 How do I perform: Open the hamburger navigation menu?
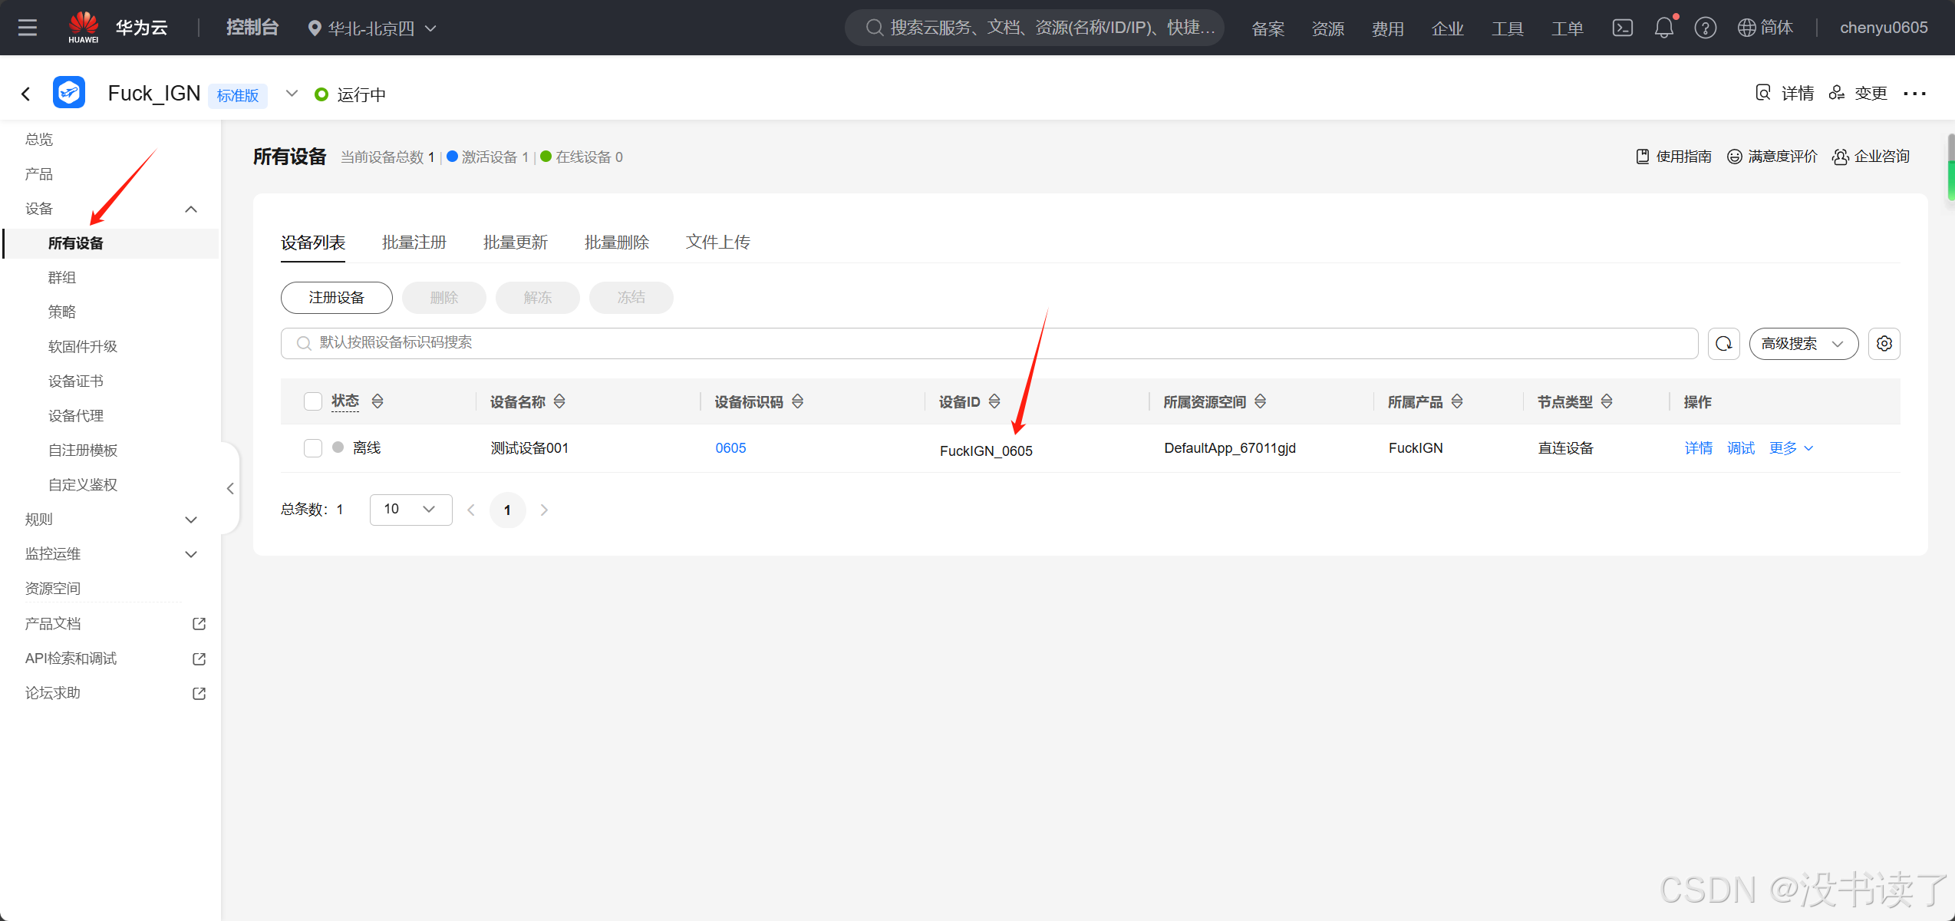[28, 28]
